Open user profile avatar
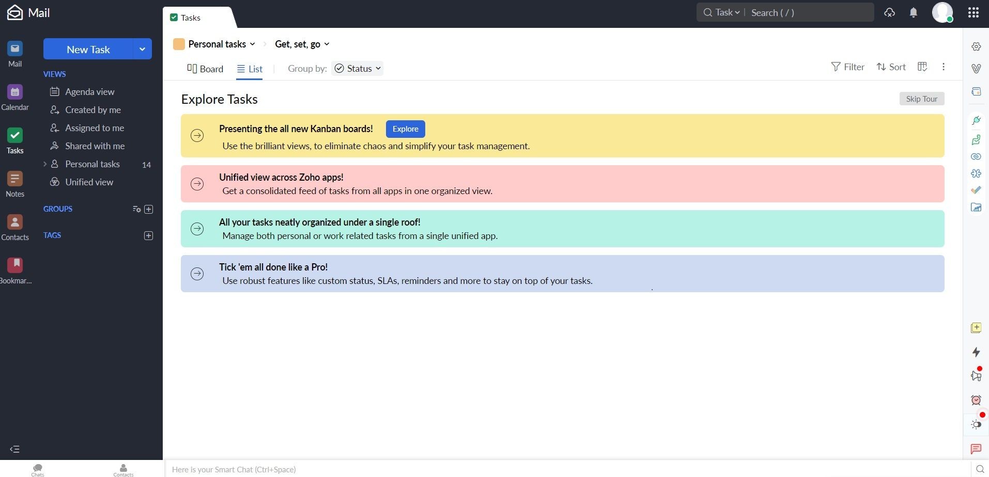The width and height of the screenshot is (989, 477). coord(942,12)
